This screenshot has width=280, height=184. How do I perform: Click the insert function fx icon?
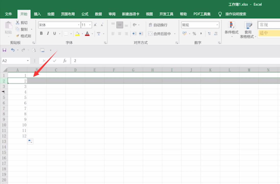[x=65, y=61]
